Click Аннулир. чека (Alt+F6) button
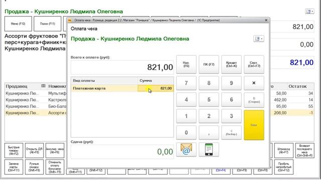This screenshot has height=180, width=321. tap(55, 150)
